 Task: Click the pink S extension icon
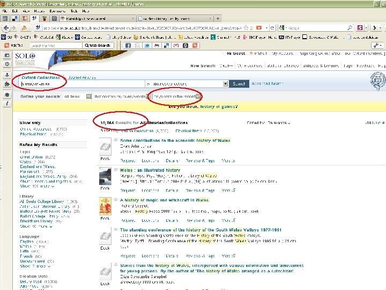pyautogui.click(x=360, y=28)
